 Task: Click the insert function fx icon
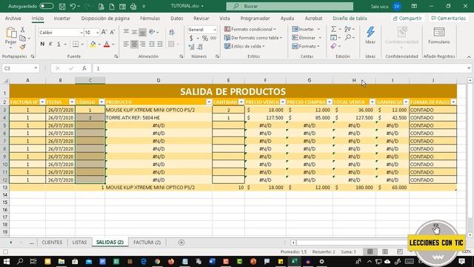coord(84,68)
